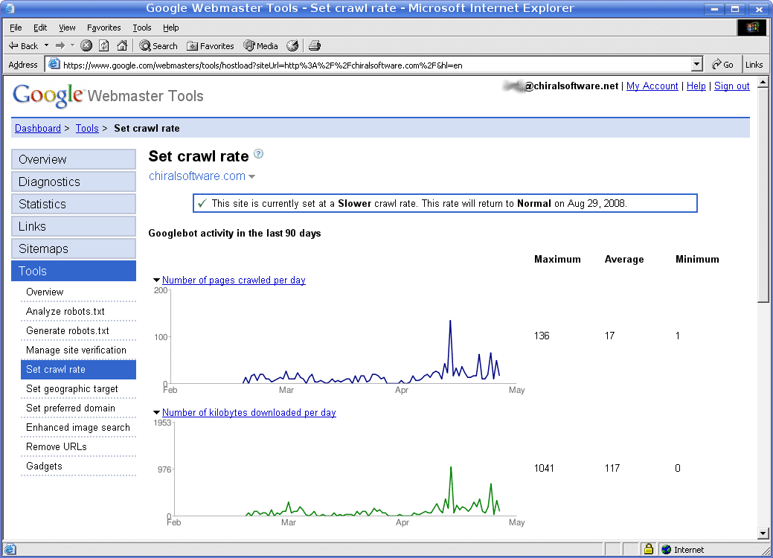Open the Help link at top right

[x=696, y=86]
